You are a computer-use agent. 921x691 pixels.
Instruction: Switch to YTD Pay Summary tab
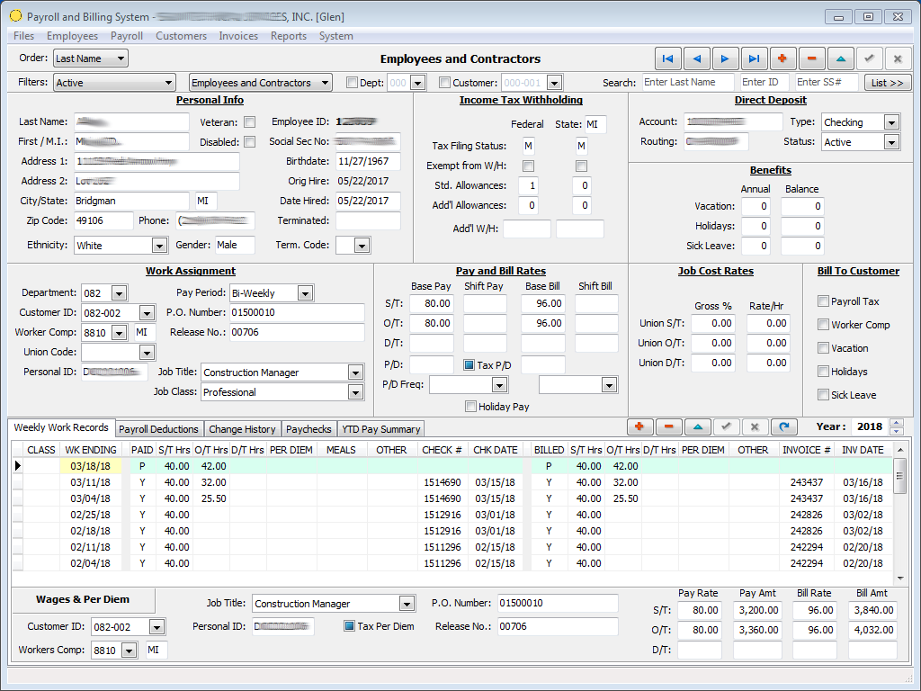click(x=380, y=429)
